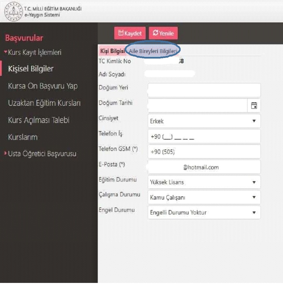
Task: Expand the Eğitim Durumu dropdown
Action: [x=204, y=182]
